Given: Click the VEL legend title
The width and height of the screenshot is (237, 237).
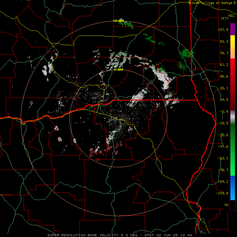Looking at the screenshot, I should tap(231, 16).
